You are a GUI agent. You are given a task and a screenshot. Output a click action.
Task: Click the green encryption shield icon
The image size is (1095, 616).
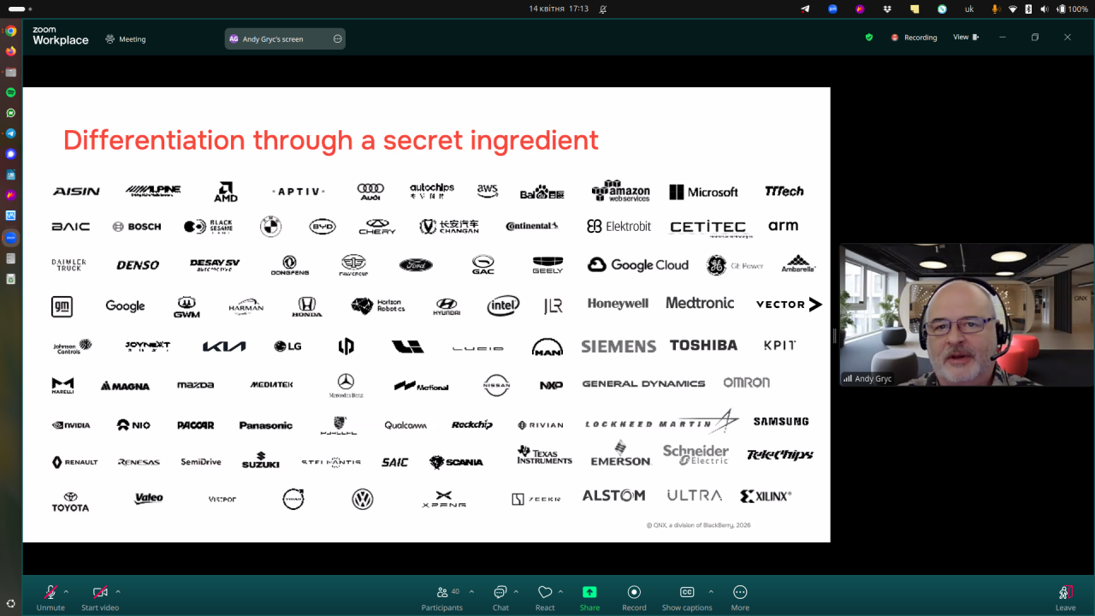[869, 38]
